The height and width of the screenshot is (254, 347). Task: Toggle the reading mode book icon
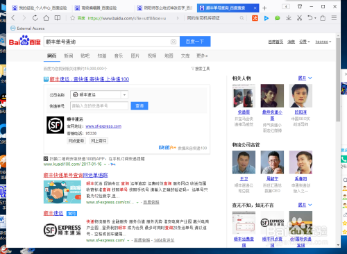[58, 18]
